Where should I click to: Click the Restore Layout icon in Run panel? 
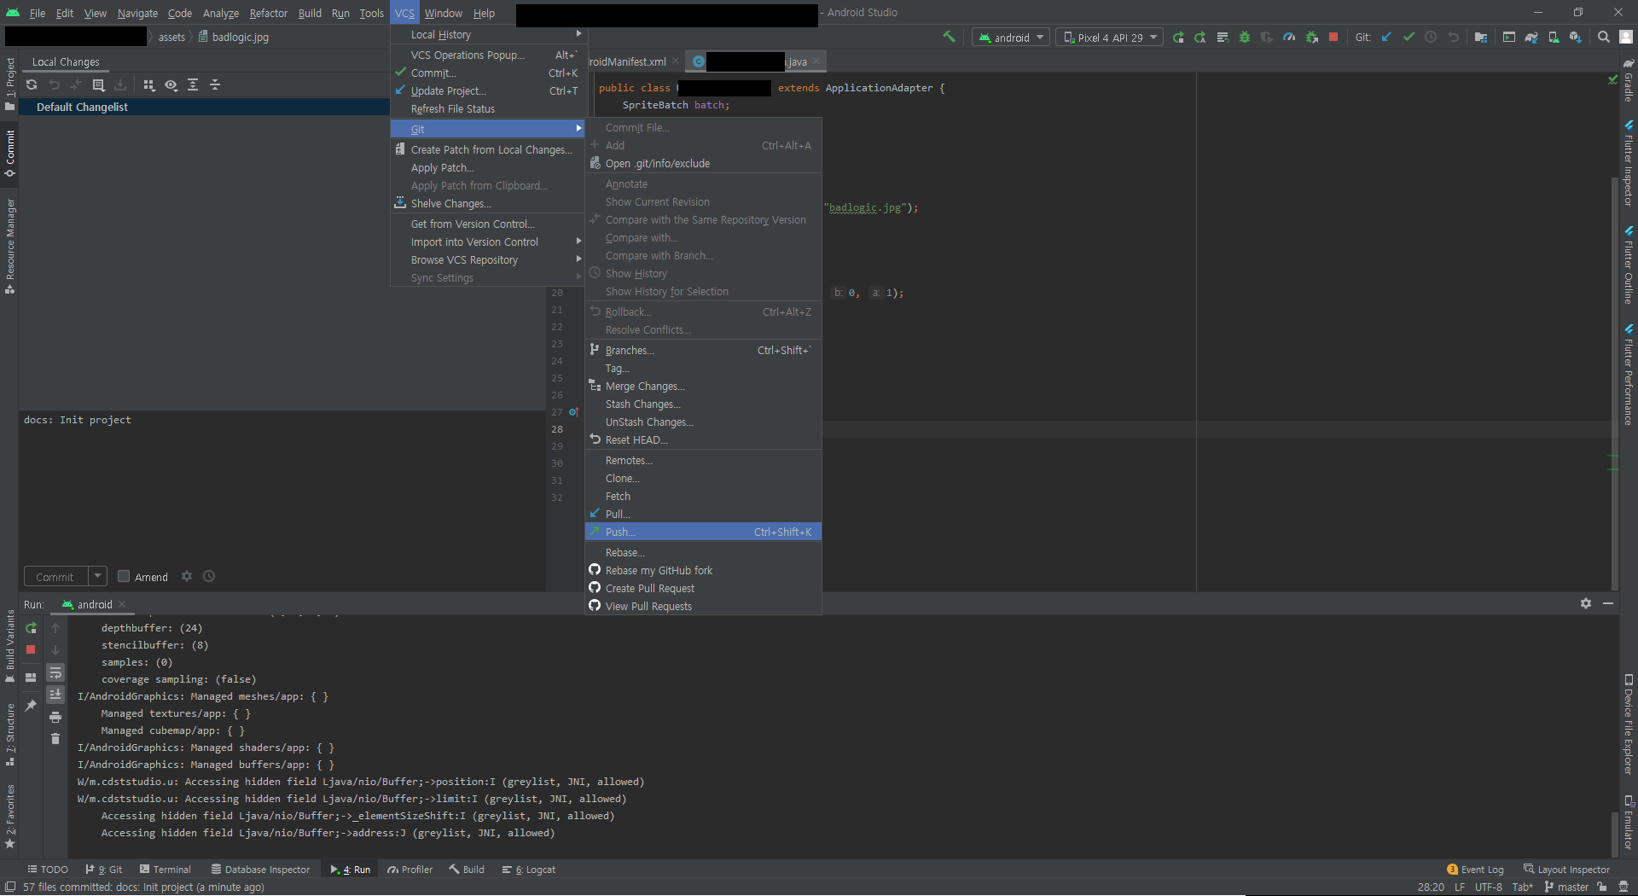tap(31, 677)
